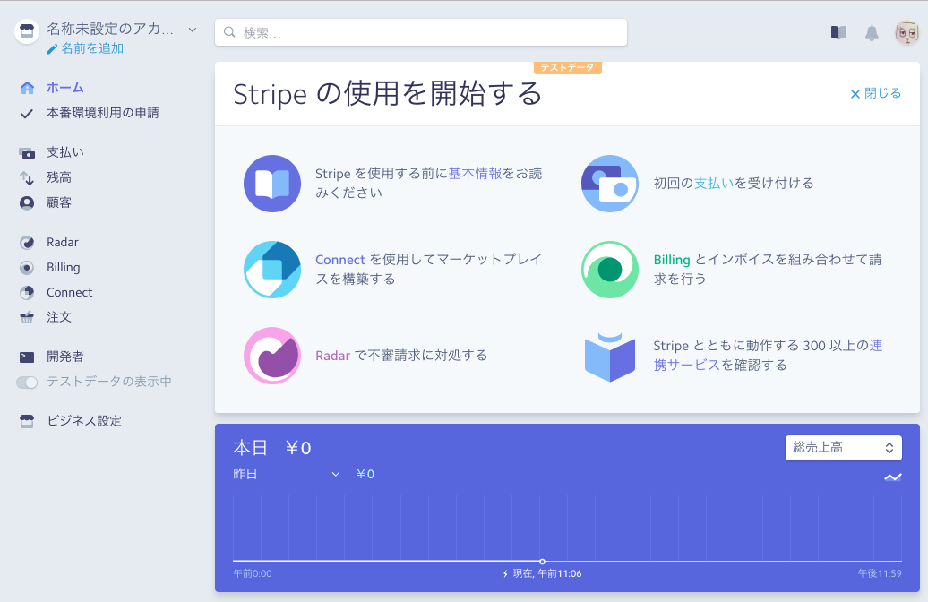This screenshot has width=928, height=602.
Task: Click the 注文 basket icon
Action: [x=28, y=317]
